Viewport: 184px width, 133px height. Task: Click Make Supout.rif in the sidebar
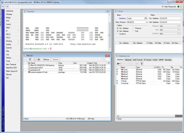tap(12, 71)
